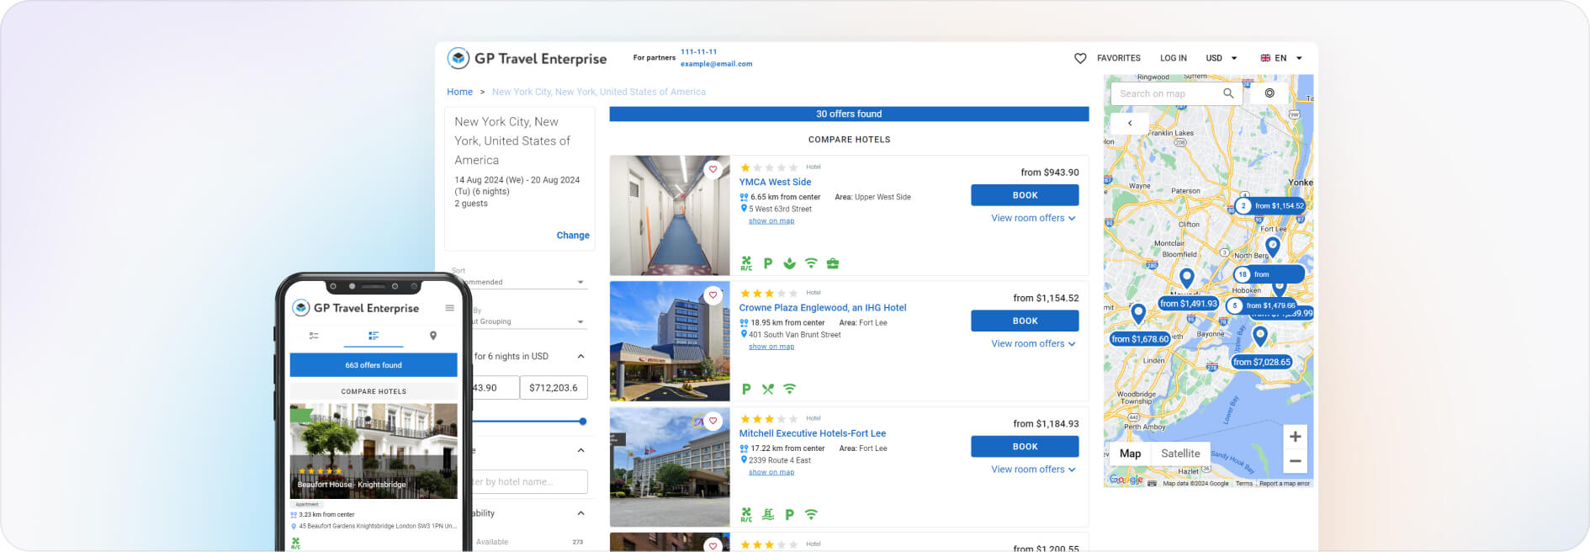Image resolution: width=1590 pixels, height=552 pixels.
Task: Switch to the list tab on the phone mockup
Action: pos(374,336)
